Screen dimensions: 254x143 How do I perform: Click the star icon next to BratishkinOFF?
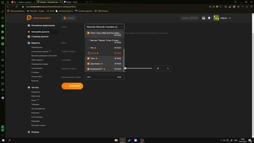tap(104, 69)
